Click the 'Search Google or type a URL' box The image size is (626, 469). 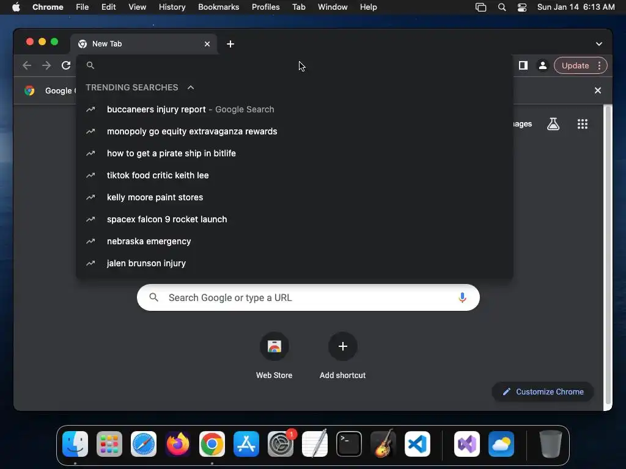tap(308, 297)
